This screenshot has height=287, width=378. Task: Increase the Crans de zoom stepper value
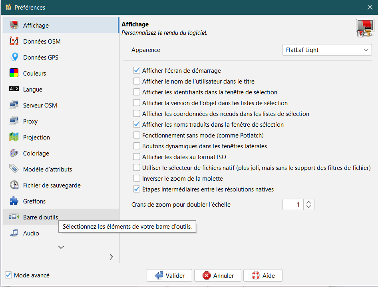click(309, 202)
